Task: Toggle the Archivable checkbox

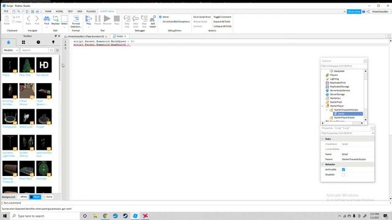Action: coord(344,170)
